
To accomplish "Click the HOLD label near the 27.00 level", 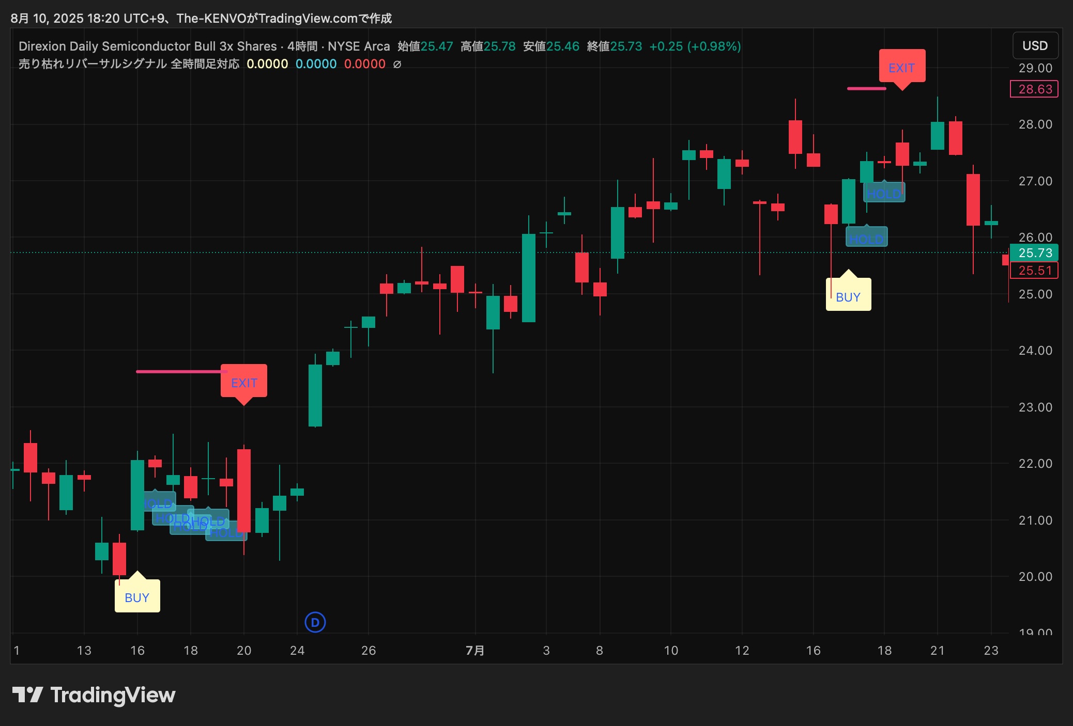I will click(x=884, y=193).
